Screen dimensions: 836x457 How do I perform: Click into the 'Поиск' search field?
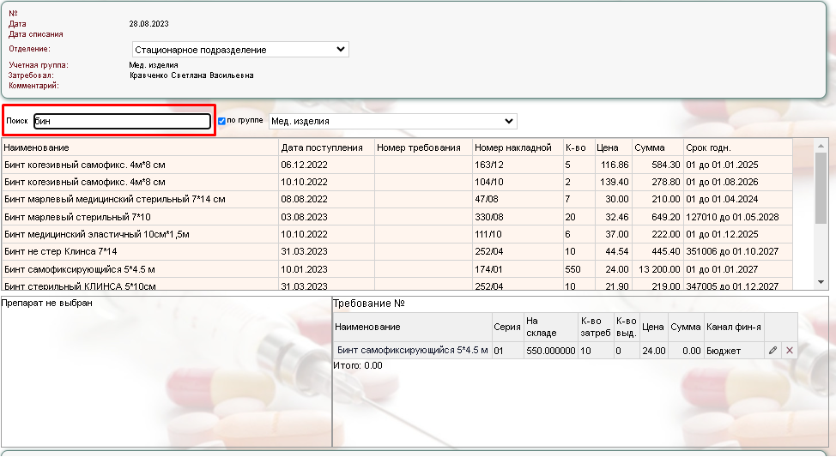pyautogui.click(x=122, y=122)
